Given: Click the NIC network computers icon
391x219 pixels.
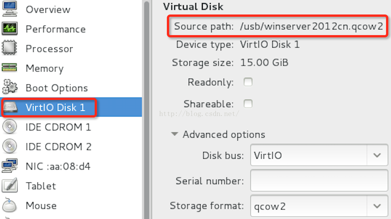Looking at the screenshot, I should [10, 166].
